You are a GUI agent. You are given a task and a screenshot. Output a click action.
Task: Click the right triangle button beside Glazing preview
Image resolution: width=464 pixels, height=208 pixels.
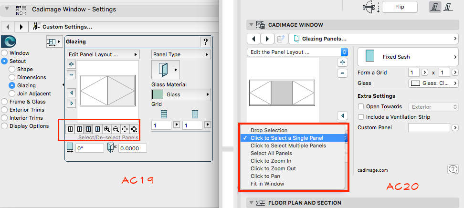coord(71,104)
